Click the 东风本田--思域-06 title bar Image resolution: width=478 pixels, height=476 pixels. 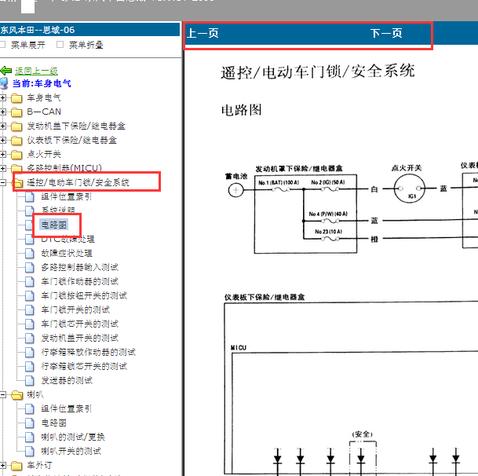click(90, 30)
